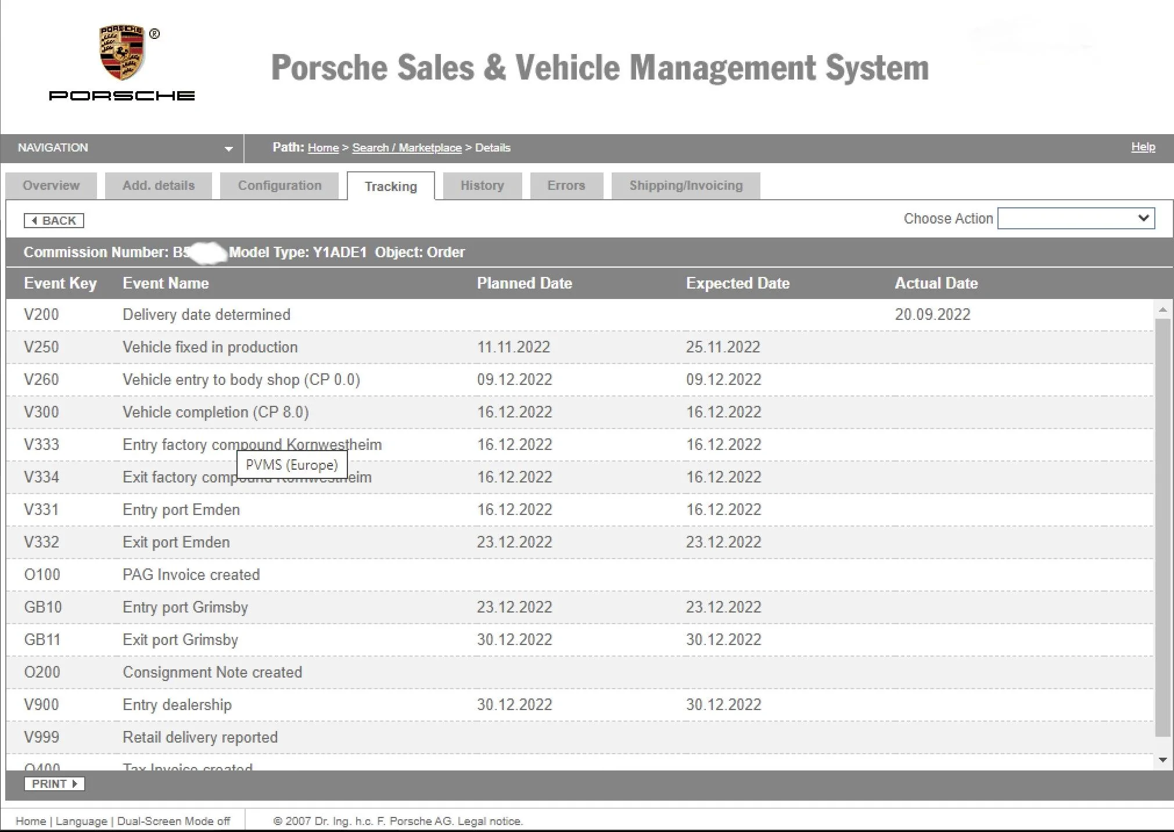Click the GB11 event key
1174x832 pixels.
coord(42,640)
